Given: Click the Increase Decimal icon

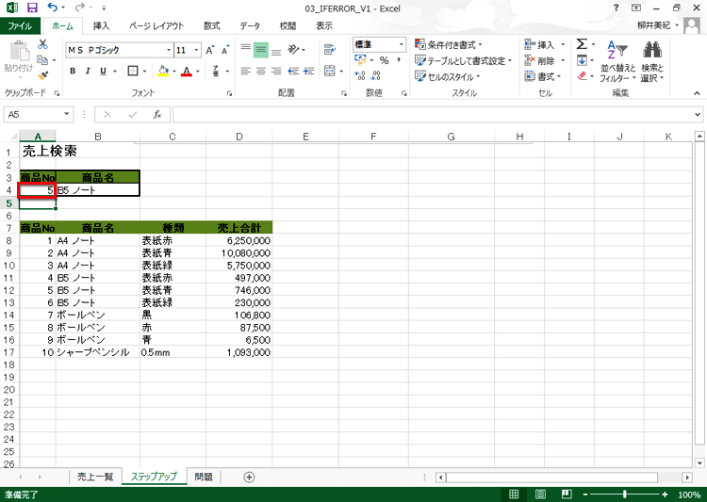Looking at the screenshot, I should point(360,75).
